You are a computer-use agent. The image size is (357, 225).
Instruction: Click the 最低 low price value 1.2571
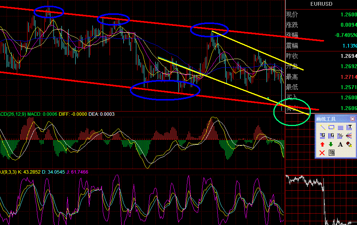(x=349, y=87)
